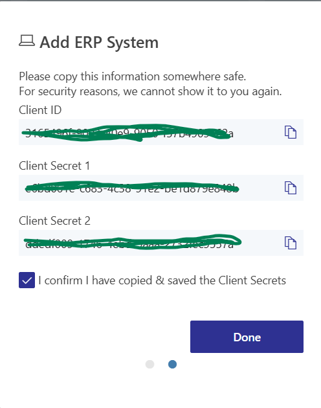The height and width of the screenshot is (408, 321).
Task: Focus the Client Secret 1 value field
Action: pyautogui.click(x=161, y=188)
